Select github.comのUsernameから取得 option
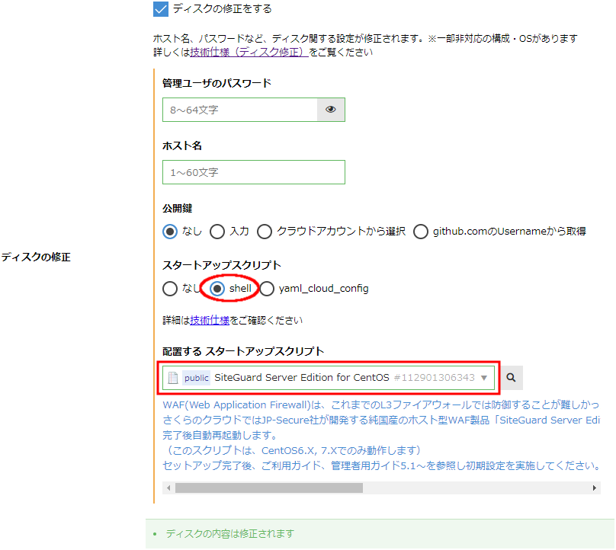 coord(421,232)
